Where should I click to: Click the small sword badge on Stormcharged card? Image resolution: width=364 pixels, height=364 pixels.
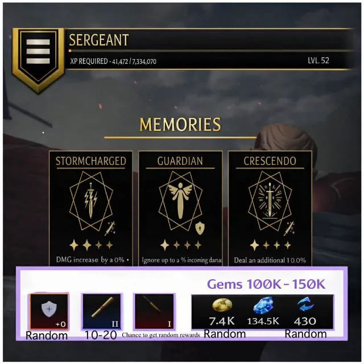click(x=110, y=229)
